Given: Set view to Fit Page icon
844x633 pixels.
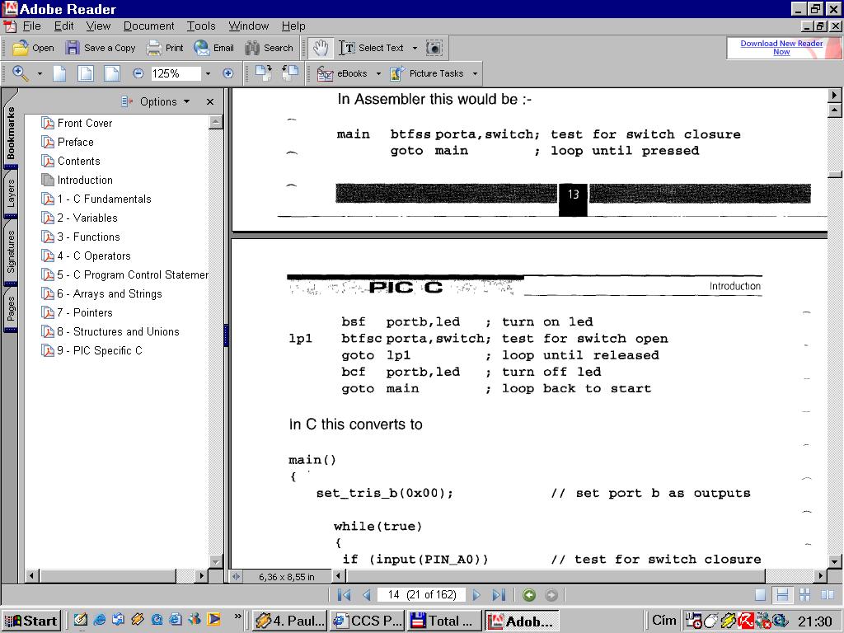Looking at the screenshot, I should [86, 73].
